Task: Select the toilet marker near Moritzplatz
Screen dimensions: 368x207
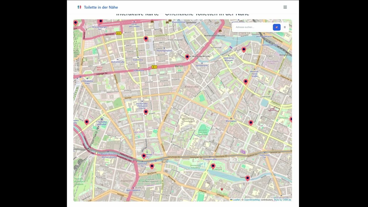Action: point(251,123)
